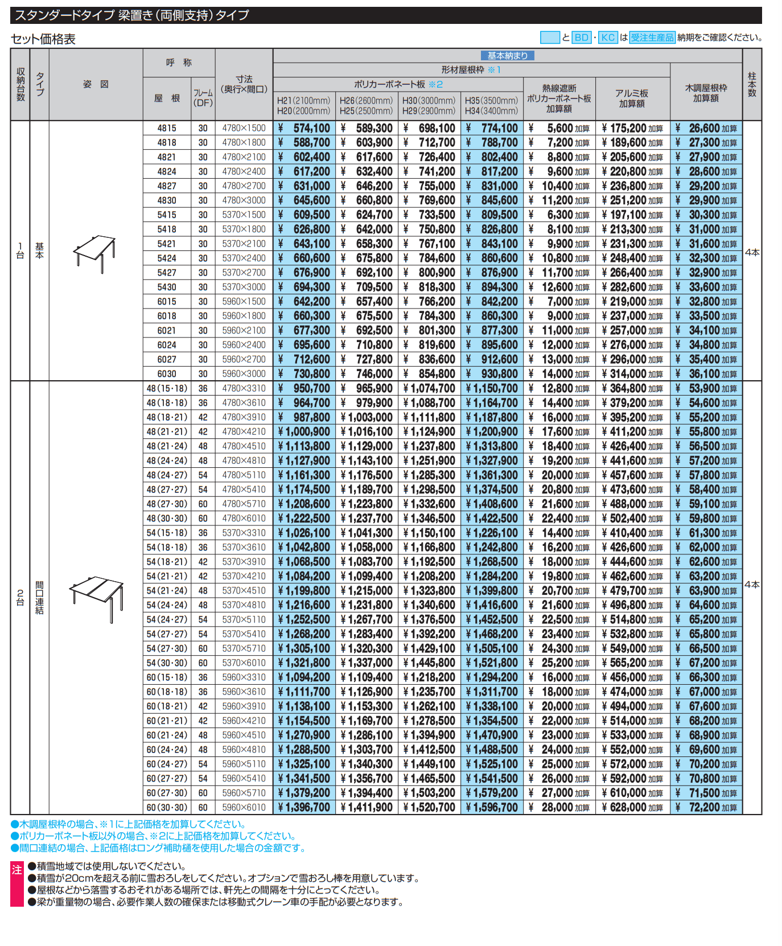The width and height of the screenshot is (782, 946).
Task: Click the blue 基本納まり header badge
Action: coord(507,56)
